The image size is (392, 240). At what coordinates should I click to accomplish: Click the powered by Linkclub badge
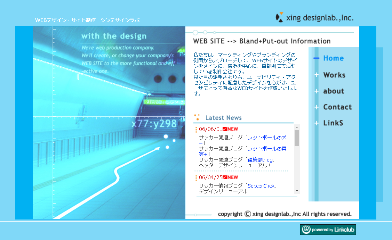(x=328, y=230)
